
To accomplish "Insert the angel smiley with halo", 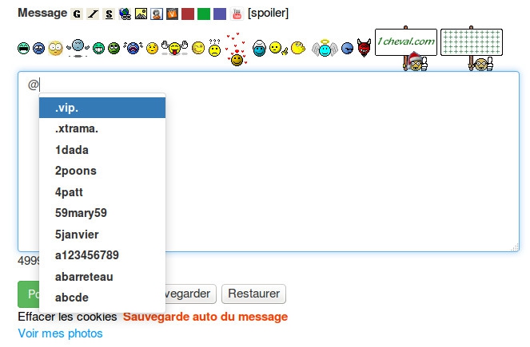I will click(x=325, y=49).
